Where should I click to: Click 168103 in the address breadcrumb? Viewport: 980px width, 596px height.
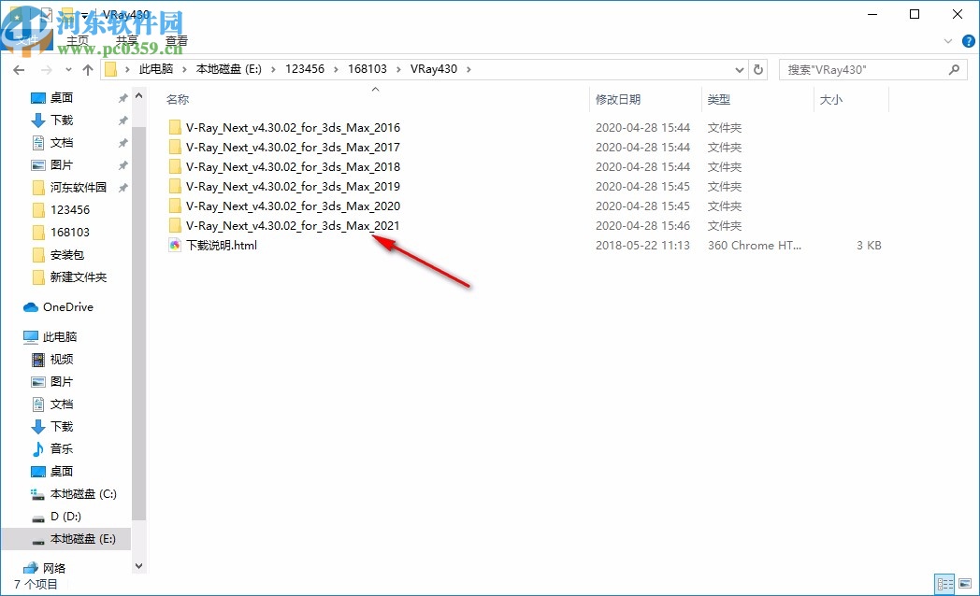tap(367, 68)
